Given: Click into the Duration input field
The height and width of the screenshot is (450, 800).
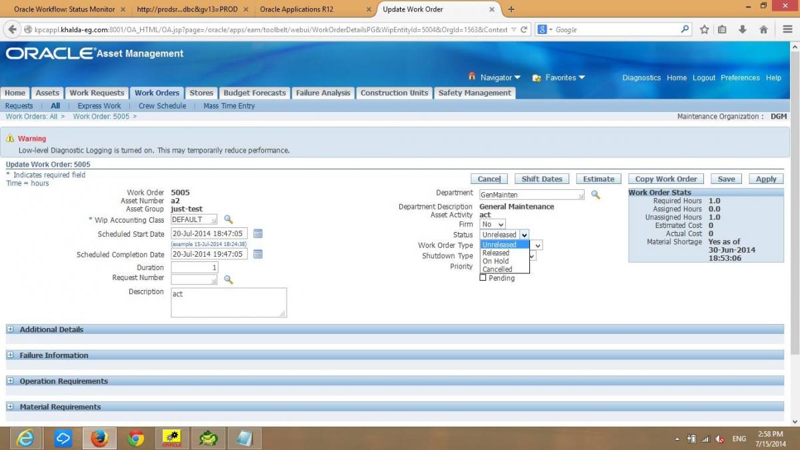Looking at the screenshot, I should pyautogui.click(x=195, y=267).
